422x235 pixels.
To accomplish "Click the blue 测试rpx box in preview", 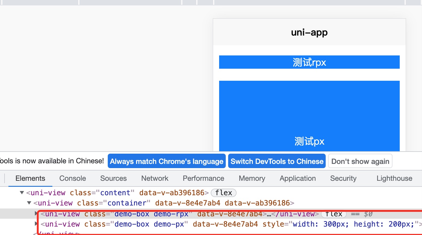I will point(309,62).
